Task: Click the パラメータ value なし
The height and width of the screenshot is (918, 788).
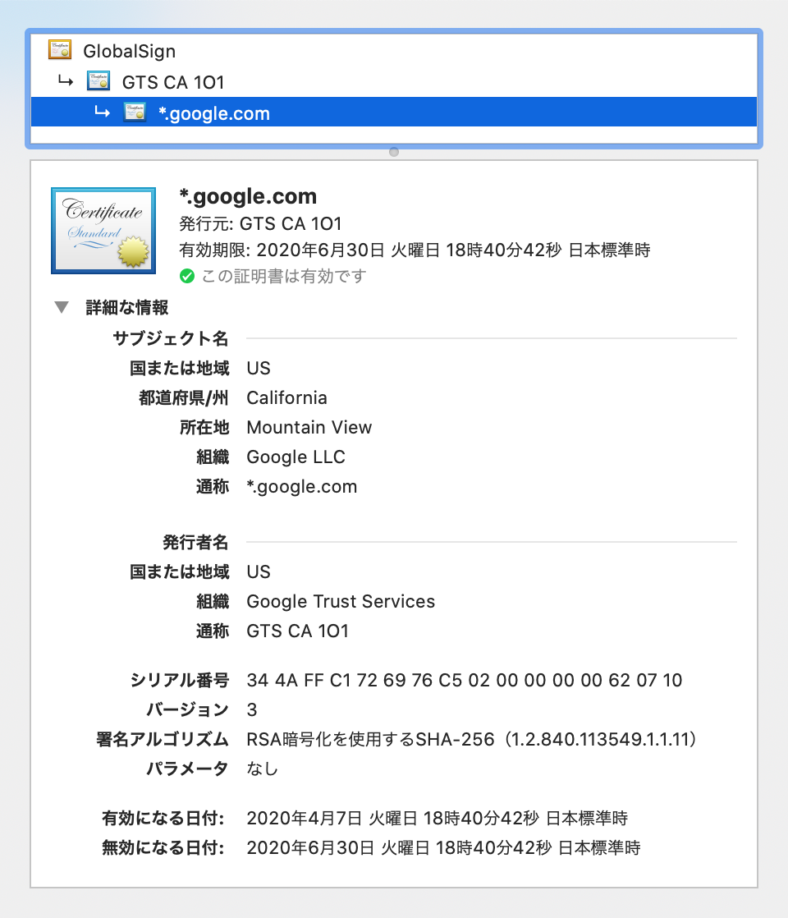Action: pyautogui.click(x=263, y=769)
